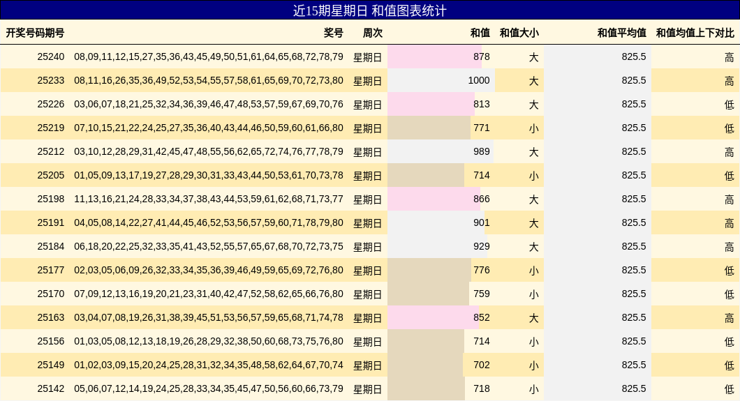Click 大 in row 25240
740x401 pixels.
534,57
